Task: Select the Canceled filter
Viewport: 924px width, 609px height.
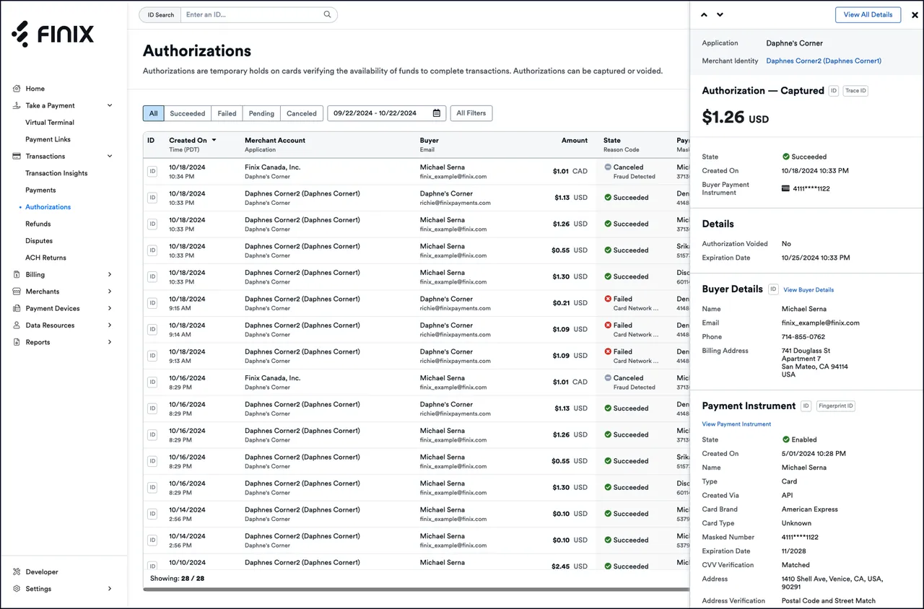Action: coord(302,113)
